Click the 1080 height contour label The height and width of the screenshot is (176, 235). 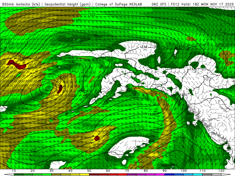tap(40, 99)
